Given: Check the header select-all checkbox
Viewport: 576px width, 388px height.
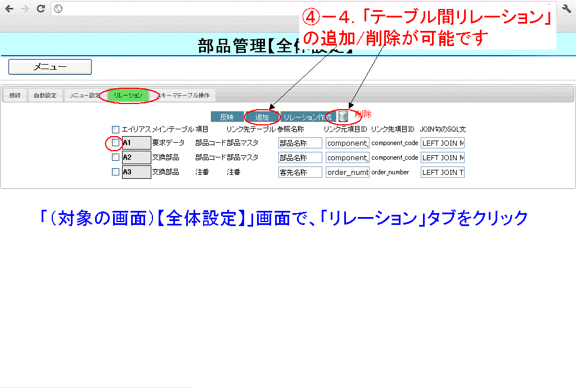Looking at the screenshot, I should point(116,129).
